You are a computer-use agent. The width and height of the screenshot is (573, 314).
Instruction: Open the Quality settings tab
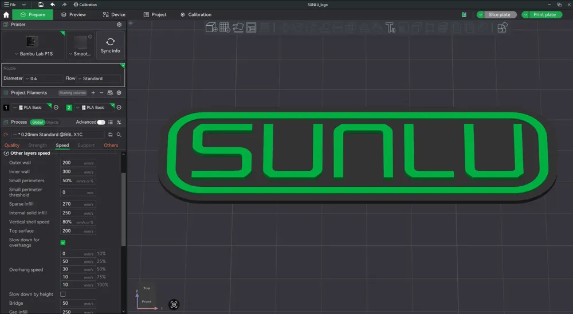[x=11, y=146]
